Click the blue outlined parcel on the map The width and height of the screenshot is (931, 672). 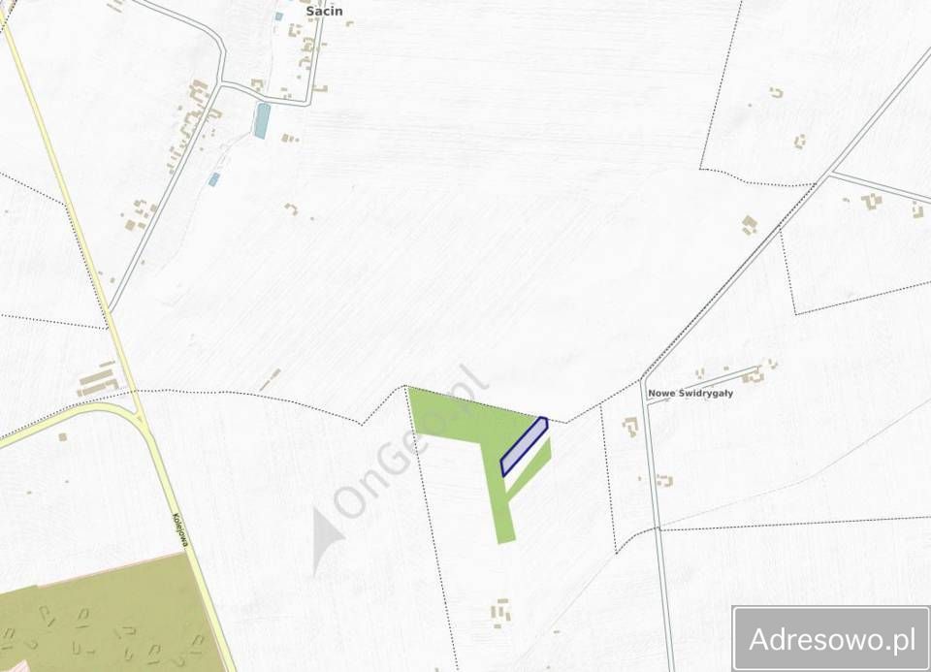click(524, 446)
